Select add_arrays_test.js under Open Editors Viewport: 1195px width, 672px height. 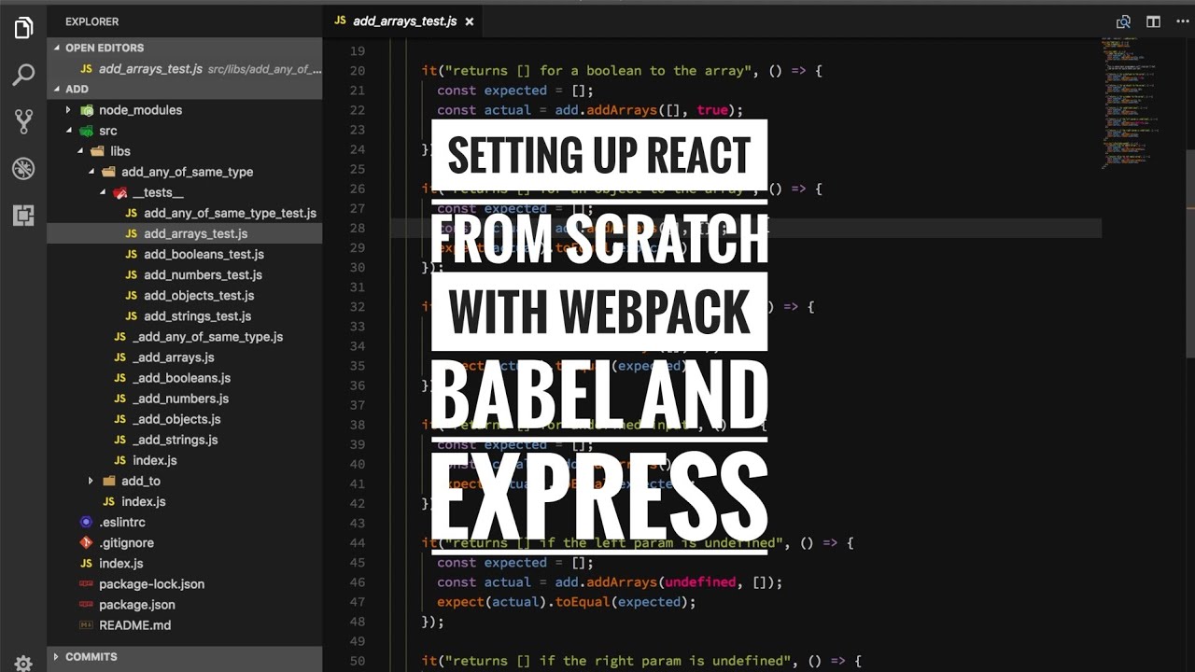click(185, 69)
